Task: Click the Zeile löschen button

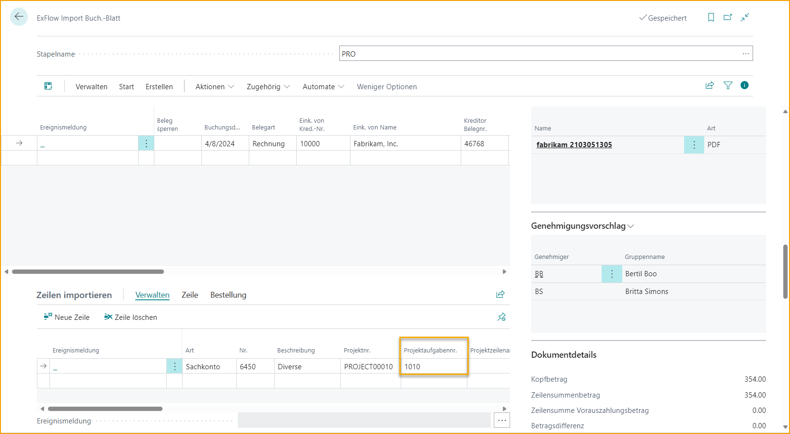Action: (130, 317)
